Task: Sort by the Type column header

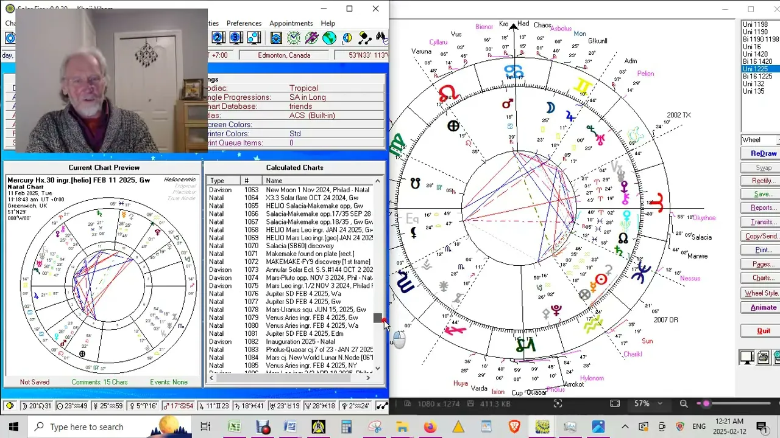Action: [224, 181]
